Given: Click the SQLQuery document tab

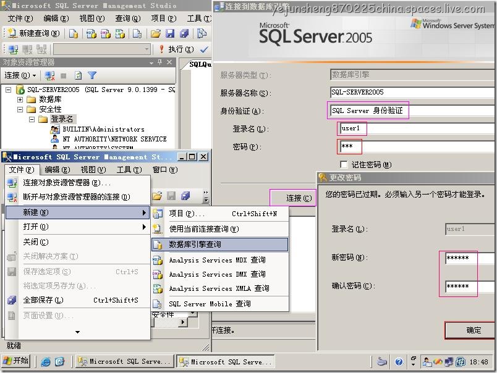Looking at the screenshot, I should pos(200,64).
